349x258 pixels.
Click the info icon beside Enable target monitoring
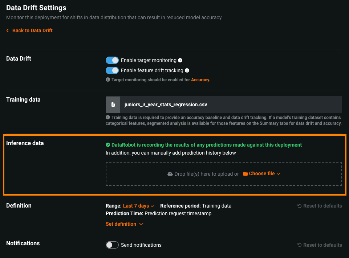pos(180,60)
